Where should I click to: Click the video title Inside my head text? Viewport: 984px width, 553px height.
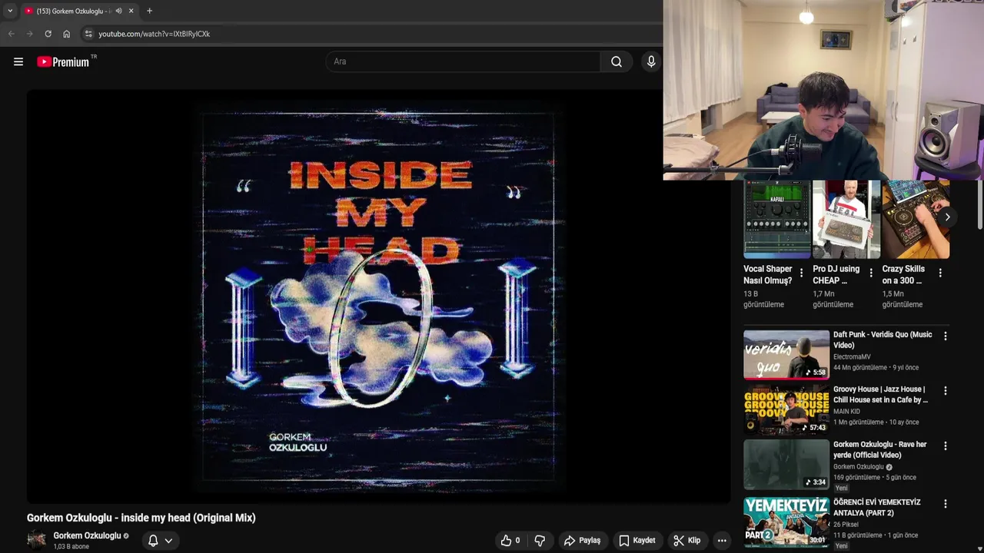(141, 518)
